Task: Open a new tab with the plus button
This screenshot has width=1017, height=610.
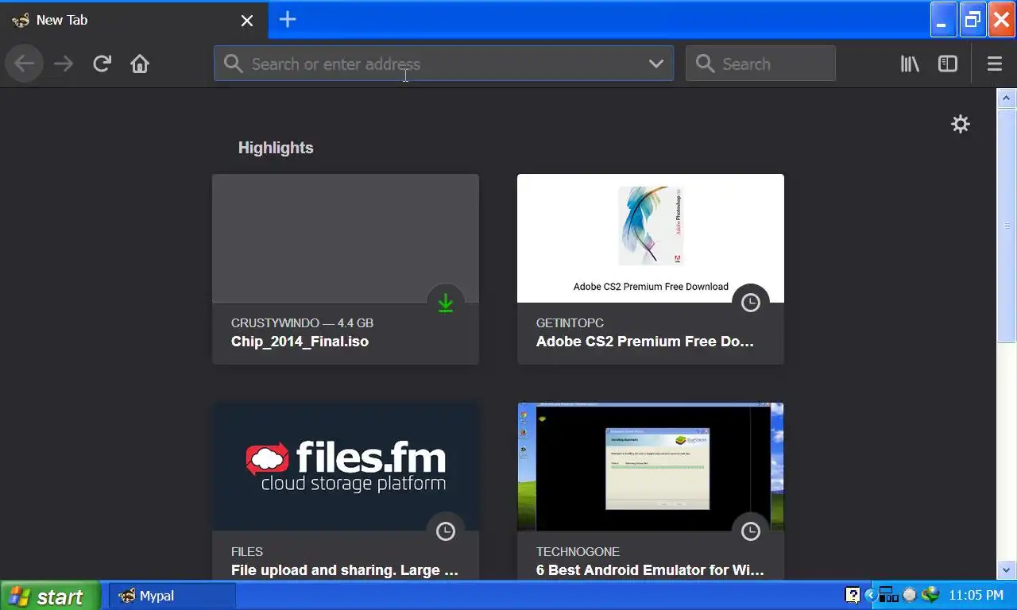Action: pyautogui.click(x=288, y=20)
